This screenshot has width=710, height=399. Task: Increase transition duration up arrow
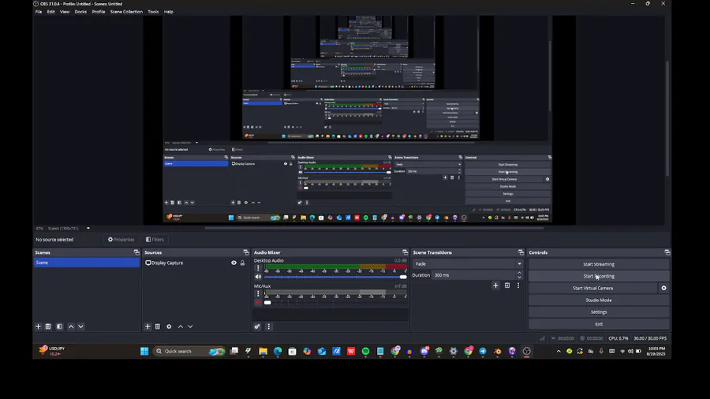coord(519,273)
